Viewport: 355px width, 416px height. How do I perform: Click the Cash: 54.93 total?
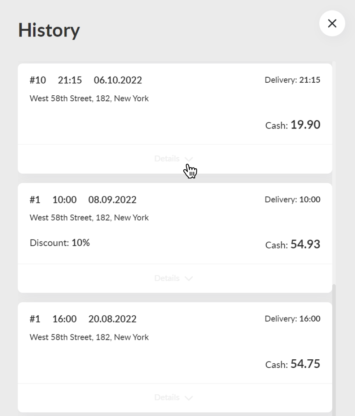coord(293,244)
